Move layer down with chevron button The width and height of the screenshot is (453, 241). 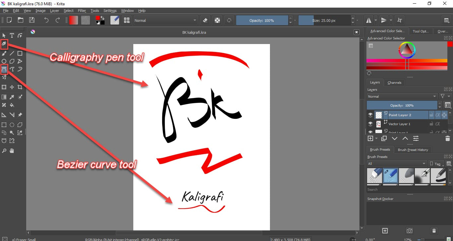pos(395,138)
